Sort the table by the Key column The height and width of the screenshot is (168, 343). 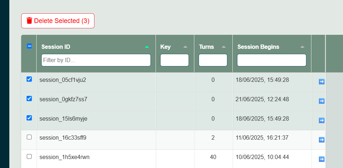[185, 47]
